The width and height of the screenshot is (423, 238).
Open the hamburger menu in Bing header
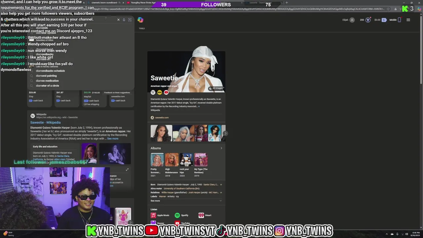point(408,20)
